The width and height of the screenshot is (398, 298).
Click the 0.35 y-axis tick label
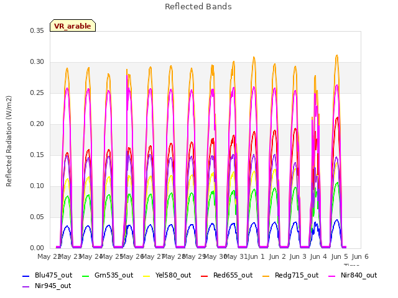[37, 30]
